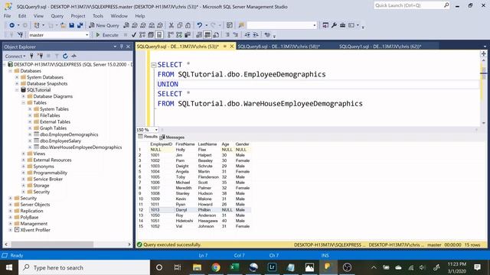490x275 pixels.
Task: Click the Decrease Indent icon
Action: (x=247, y=35)
